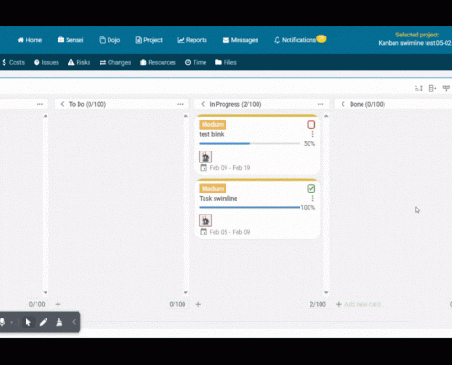Viewport: 452px width, 365px height.
Task: Go to the Risks section
Action: coord(79,62)
